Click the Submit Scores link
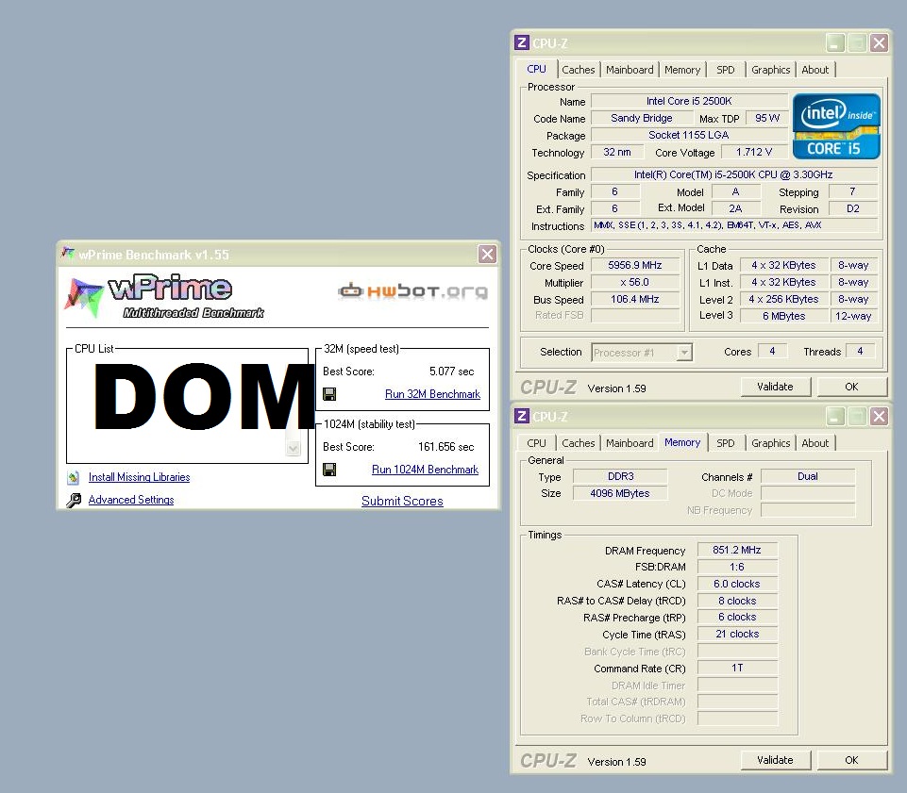The width and height of the screenshot is (907, 793). click(x=402, y=501)
